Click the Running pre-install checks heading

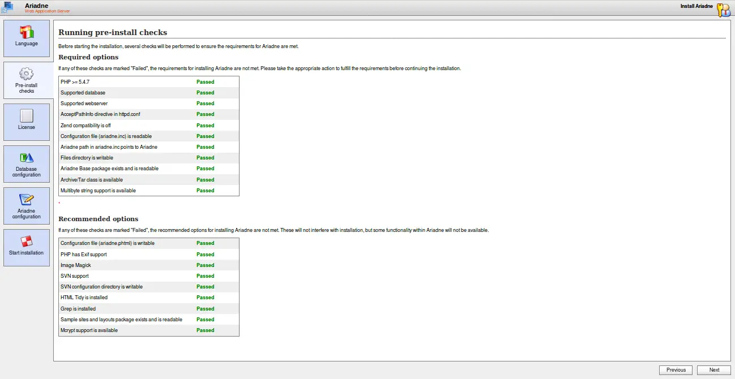[x=113, y=33]
